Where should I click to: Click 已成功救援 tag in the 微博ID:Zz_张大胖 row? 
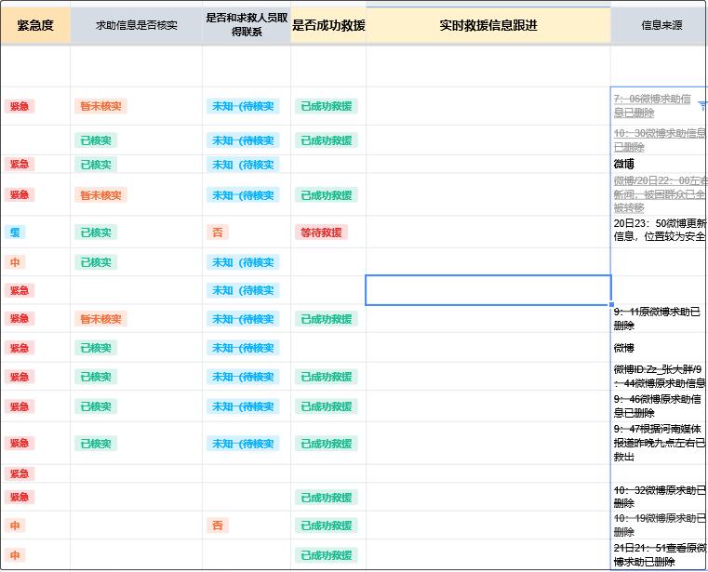click(x=327, y=377)
